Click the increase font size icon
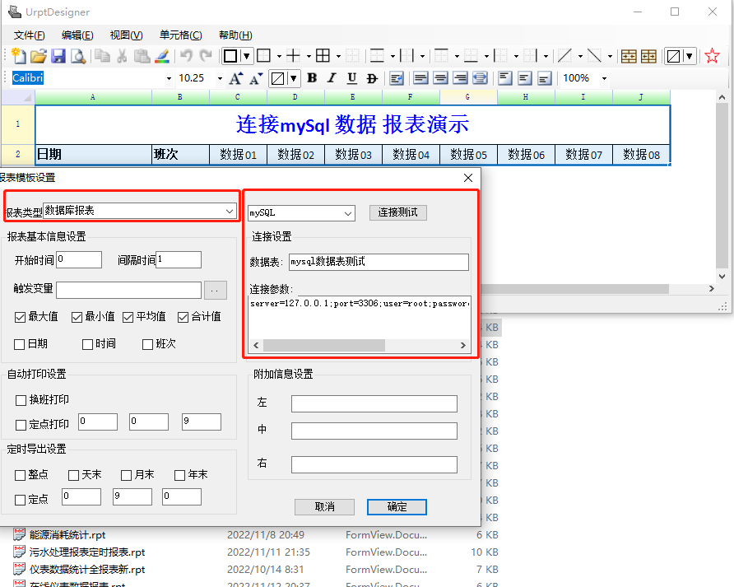 coord(236,78)
